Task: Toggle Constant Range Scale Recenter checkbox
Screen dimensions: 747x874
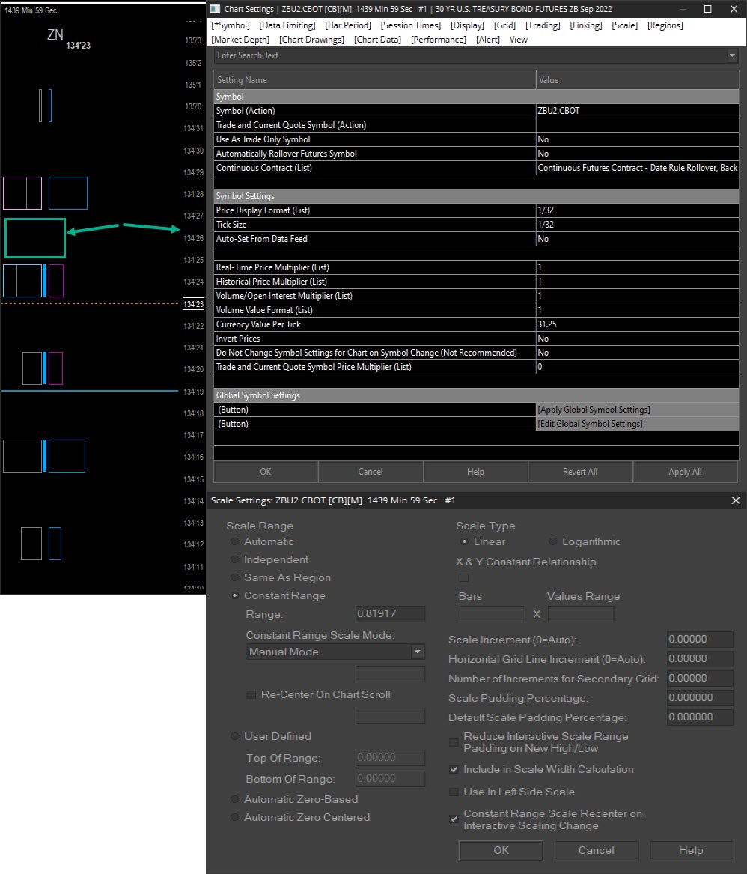Action: coord(454,819)
